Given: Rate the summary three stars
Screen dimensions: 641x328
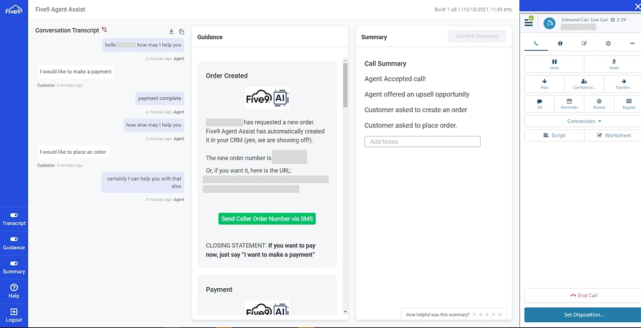Looking at the screenshot, I should (x=487, y=315).
